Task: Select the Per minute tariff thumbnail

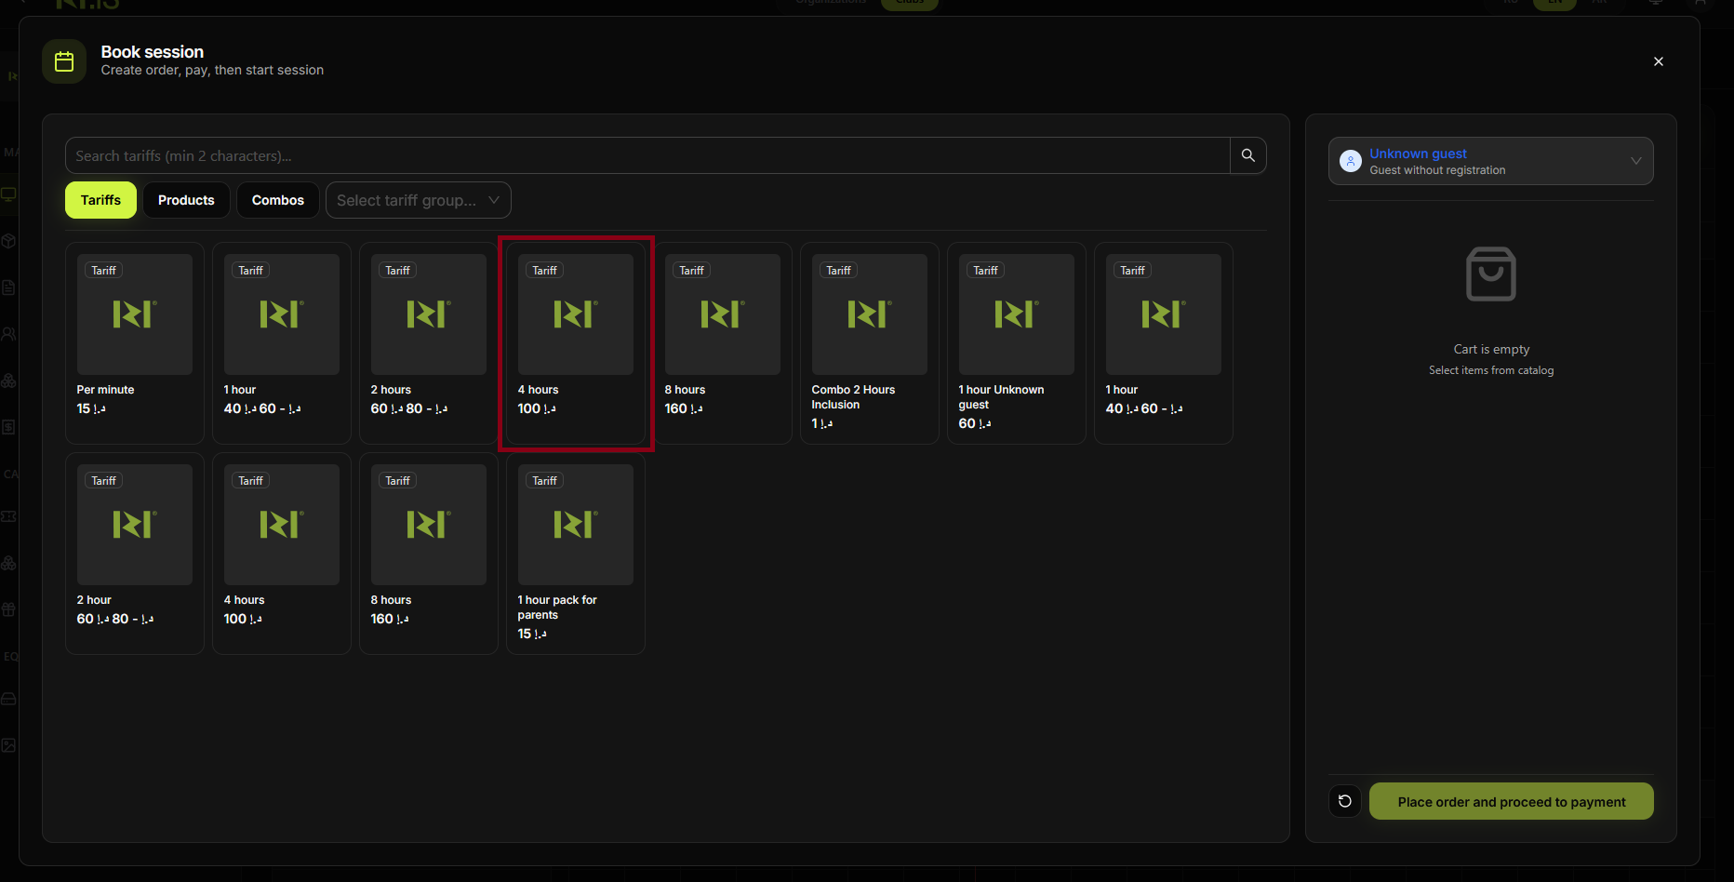Action: [135, 314]
